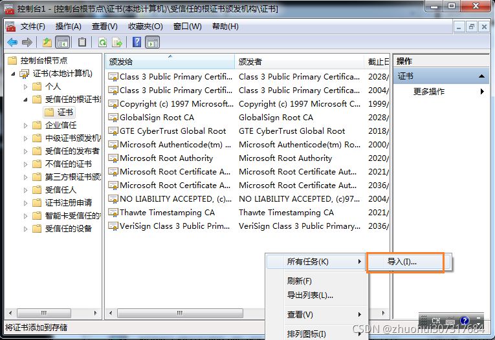Screen dimensions: 495x340
Task: Click the 证书(本地计算机) snap-in icon
Action: [25, 74]
